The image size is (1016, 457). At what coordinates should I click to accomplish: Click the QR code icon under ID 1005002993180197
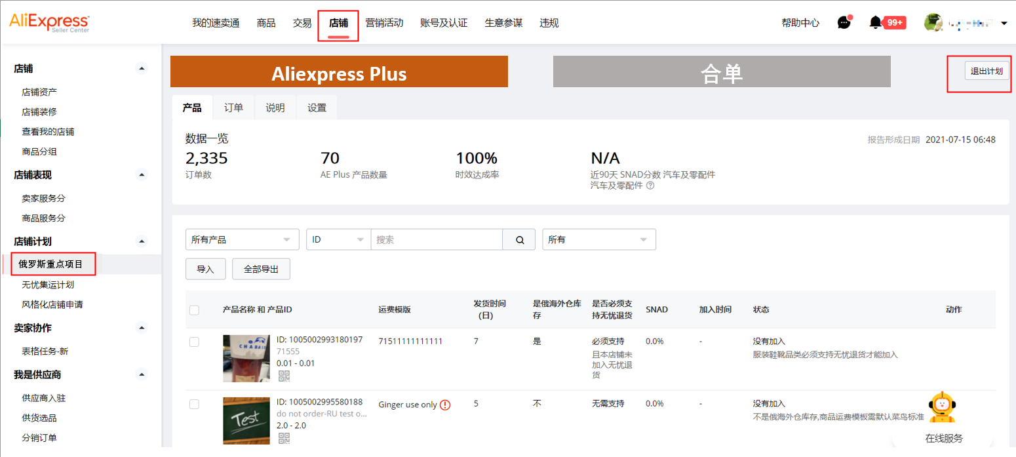coord(283,375)
